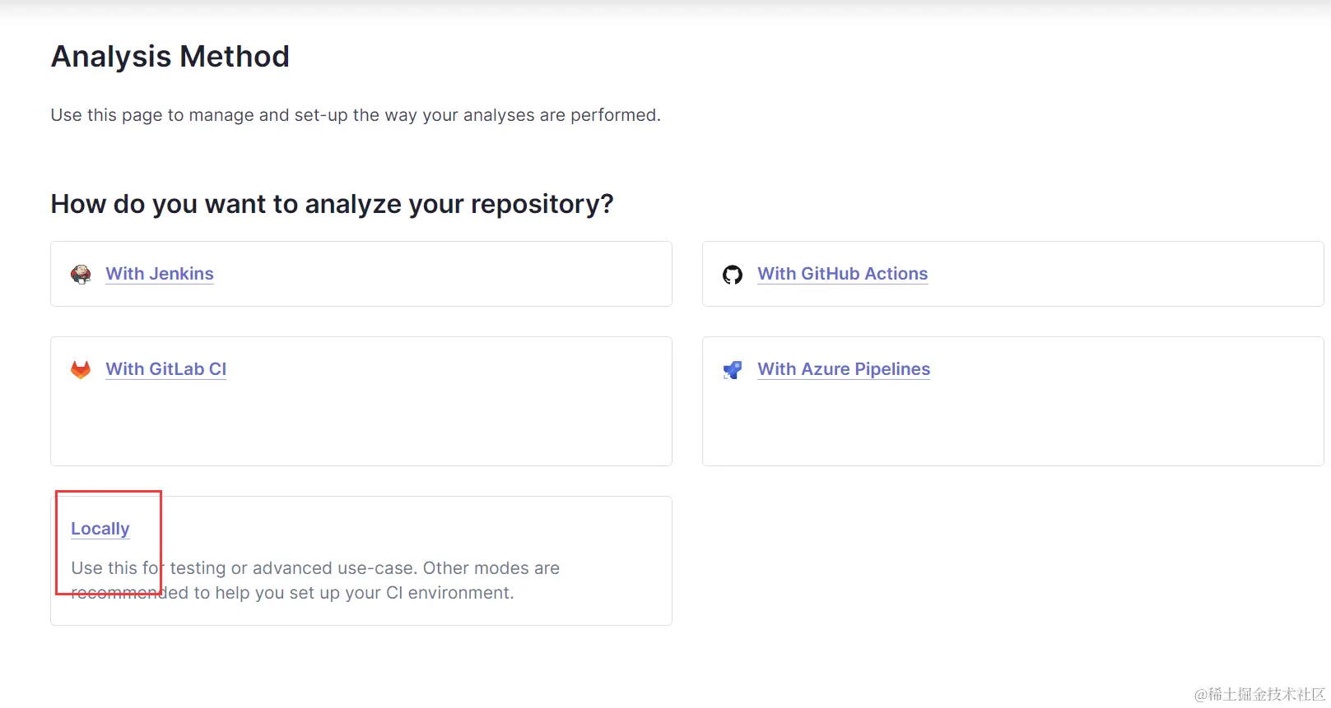1331x708 pixels.
Task: Click the orange GitLab fox icon
Action: click(81, 370)
